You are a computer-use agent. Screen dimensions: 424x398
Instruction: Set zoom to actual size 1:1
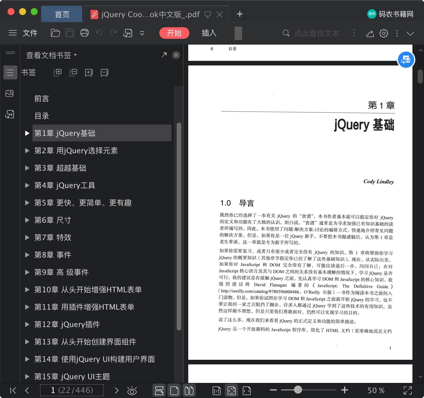[x=216, y=391]
